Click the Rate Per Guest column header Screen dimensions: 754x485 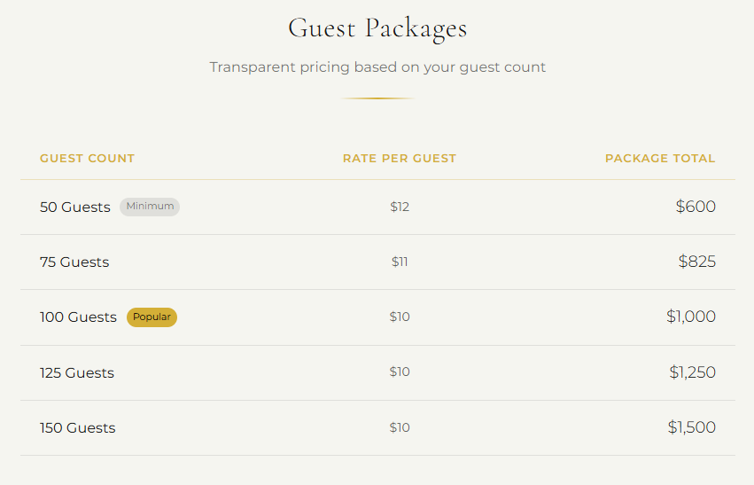click(x=400, y=159)
